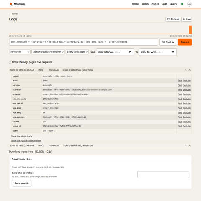201x201 pixels.
Task: Click Find on the pos.kind row
Action: [180, 108]
